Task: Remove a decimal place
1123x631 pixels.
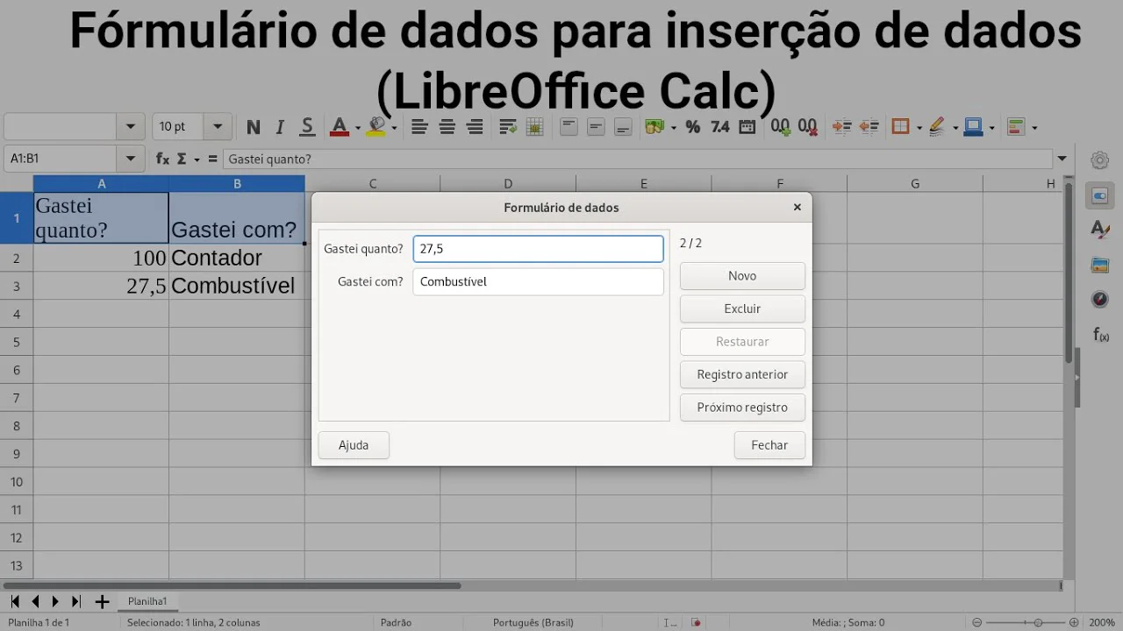Action: [x=808, y=127]
